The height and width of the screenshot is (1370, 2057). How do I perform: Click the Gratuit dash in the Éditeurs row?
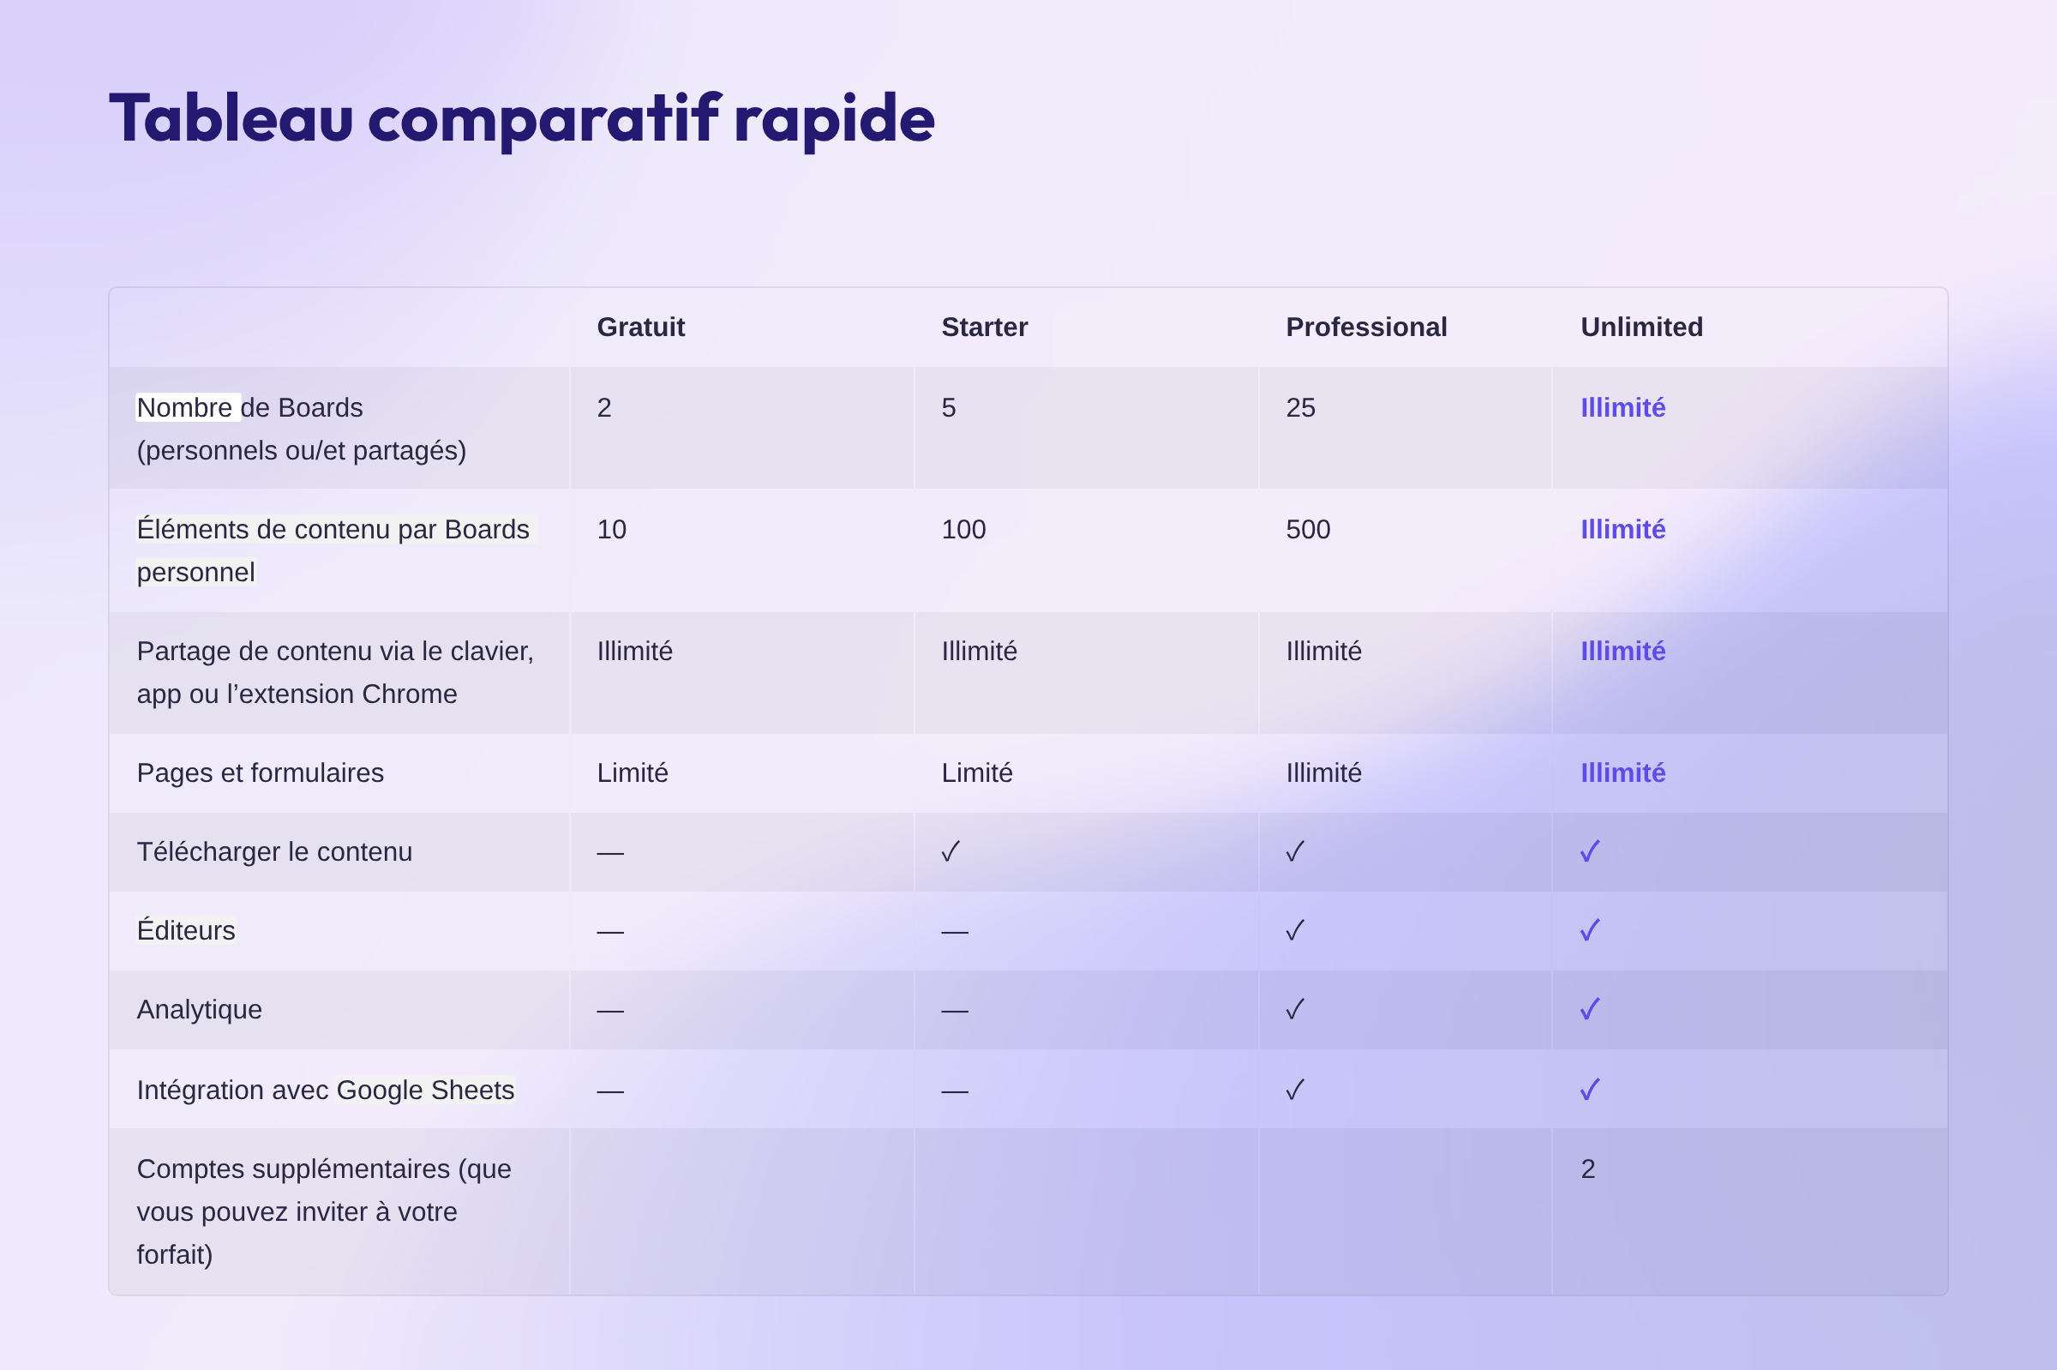point(609,932)
